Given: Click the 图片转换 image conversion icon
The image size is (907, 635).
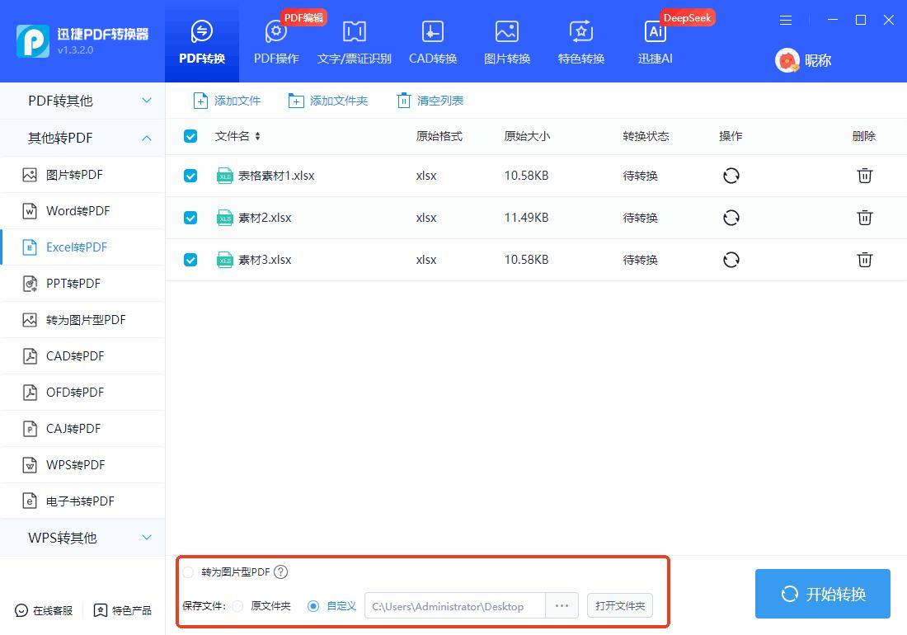Looking at the screenshot, I should point(506,41).
